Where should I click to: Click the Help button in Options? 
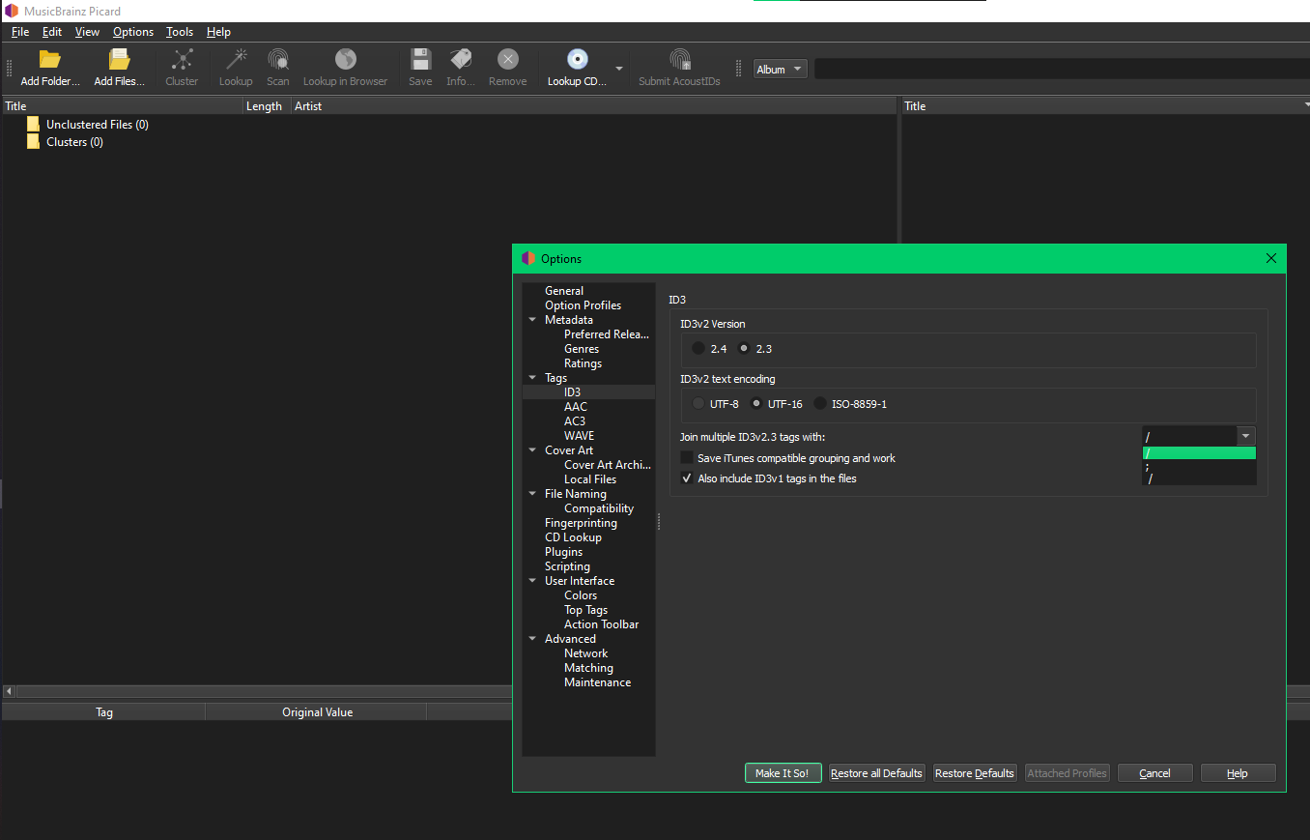coord(1238,773)
